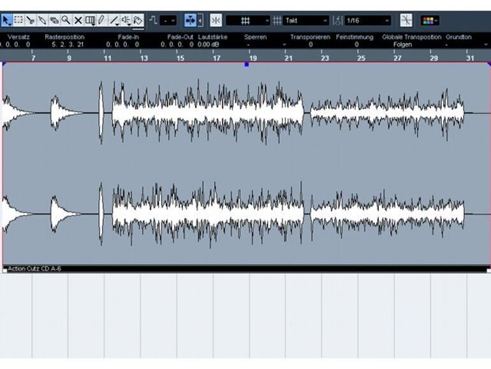Click the fade-out handle at event's top-right corner

(489, 64)
